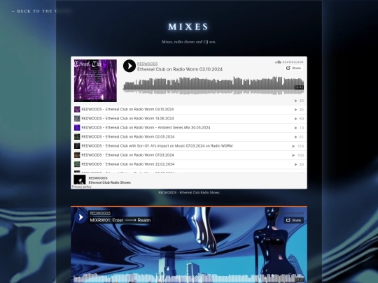Select Ambient Series Mix 30.05.2024 track
The height and width of the screenshot is (283, 378).
[189, 128]
